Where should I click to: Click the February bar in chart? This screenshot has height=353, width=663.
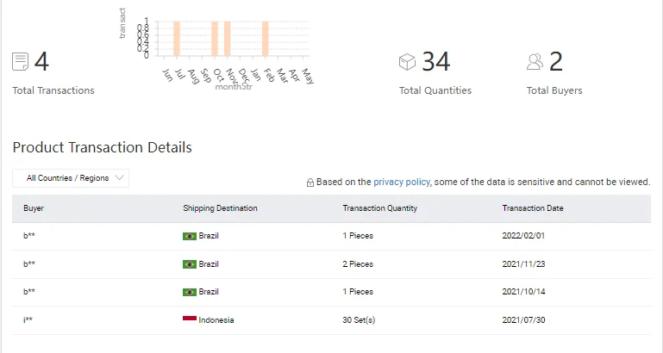pos(266,39)
